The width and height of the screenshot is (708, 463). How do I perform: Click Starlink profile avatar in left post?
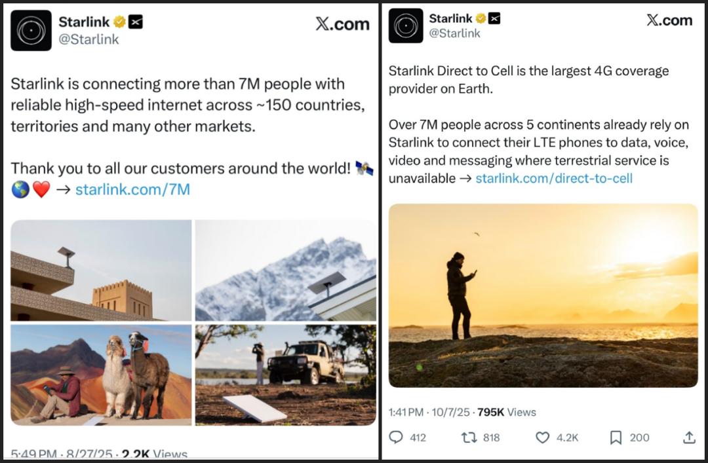click(31, 30)
